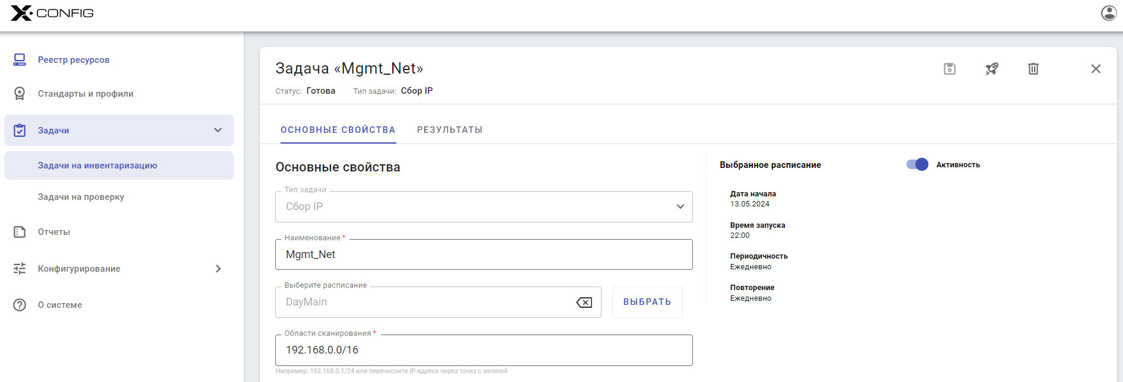Click the save task floppy disk icon
1123x382 pixels.
[950, 69]
